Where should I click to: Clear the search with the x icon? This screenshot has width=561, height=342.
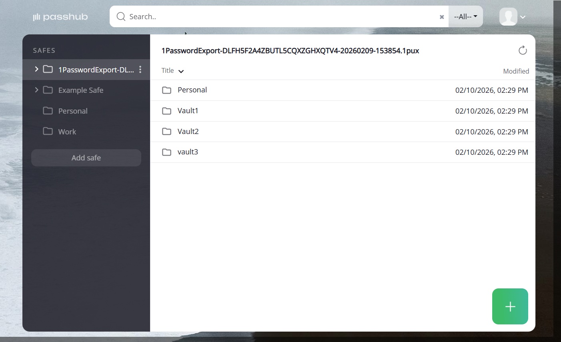coord(442,17)
